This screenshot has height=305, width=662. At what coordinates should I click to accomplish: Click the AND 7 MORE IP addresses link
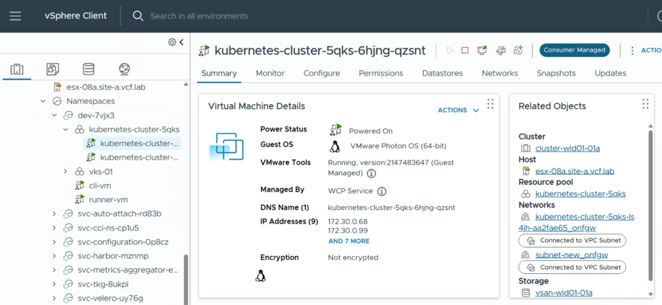pos(349,241)
